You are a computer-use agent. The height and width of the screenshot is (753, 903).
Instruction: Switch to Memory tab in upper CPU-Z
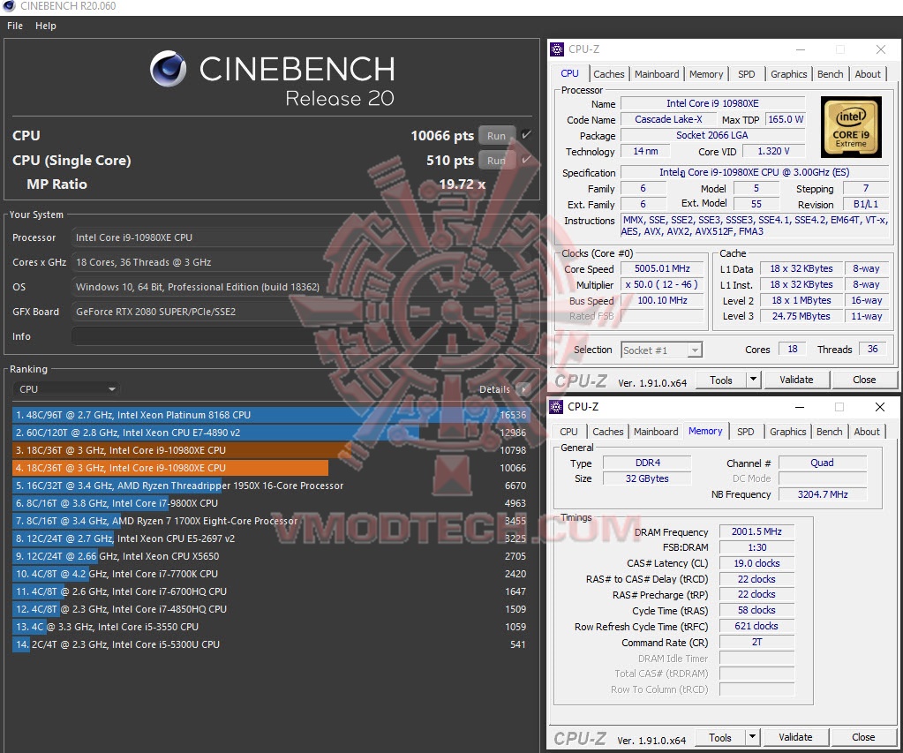706,74
